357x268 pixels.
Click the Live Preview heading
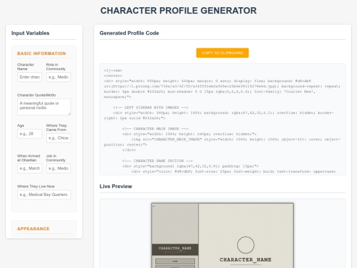click(116, 187)
